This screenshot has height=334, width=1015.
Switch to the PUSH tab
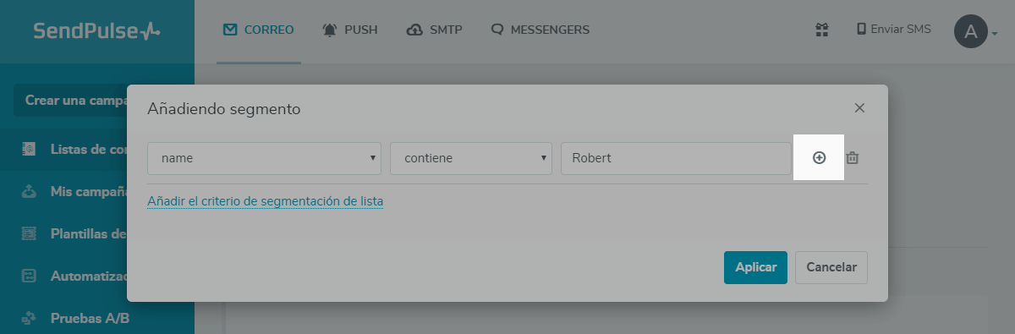pos(349,30)
